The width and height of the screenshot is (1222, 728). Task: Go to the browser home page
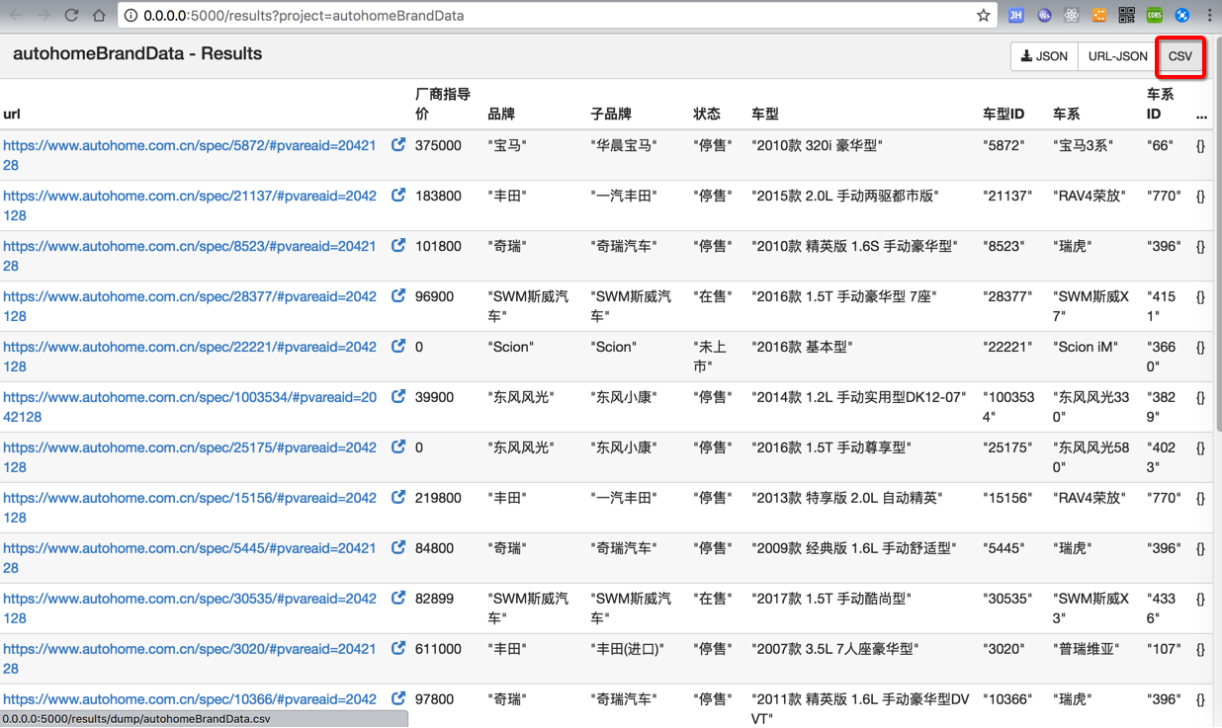click(99, 16)
